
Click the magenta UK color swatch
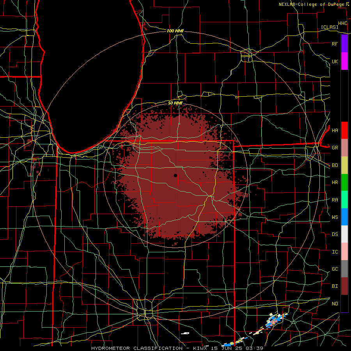344,61
